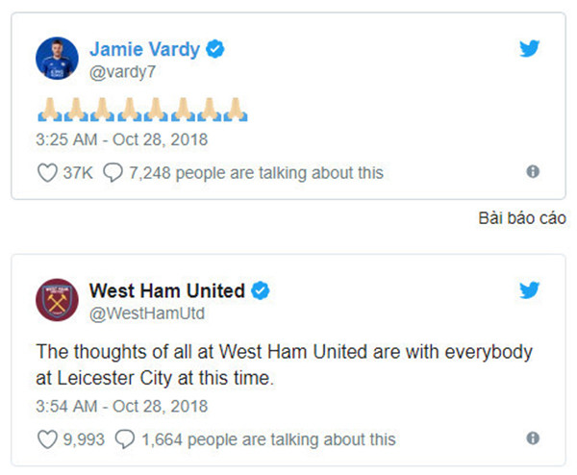577x475 pixels.
Task: Click the verified badge beside West Ham United
Action: 260,290
